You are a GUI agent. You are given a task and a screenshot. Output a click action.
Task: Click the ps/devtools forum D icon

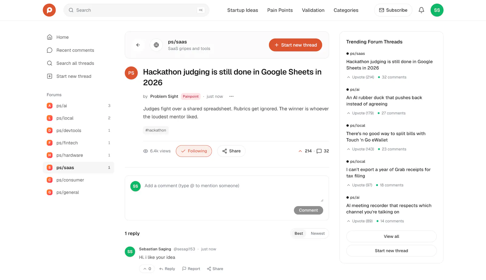tap(50, 130)
